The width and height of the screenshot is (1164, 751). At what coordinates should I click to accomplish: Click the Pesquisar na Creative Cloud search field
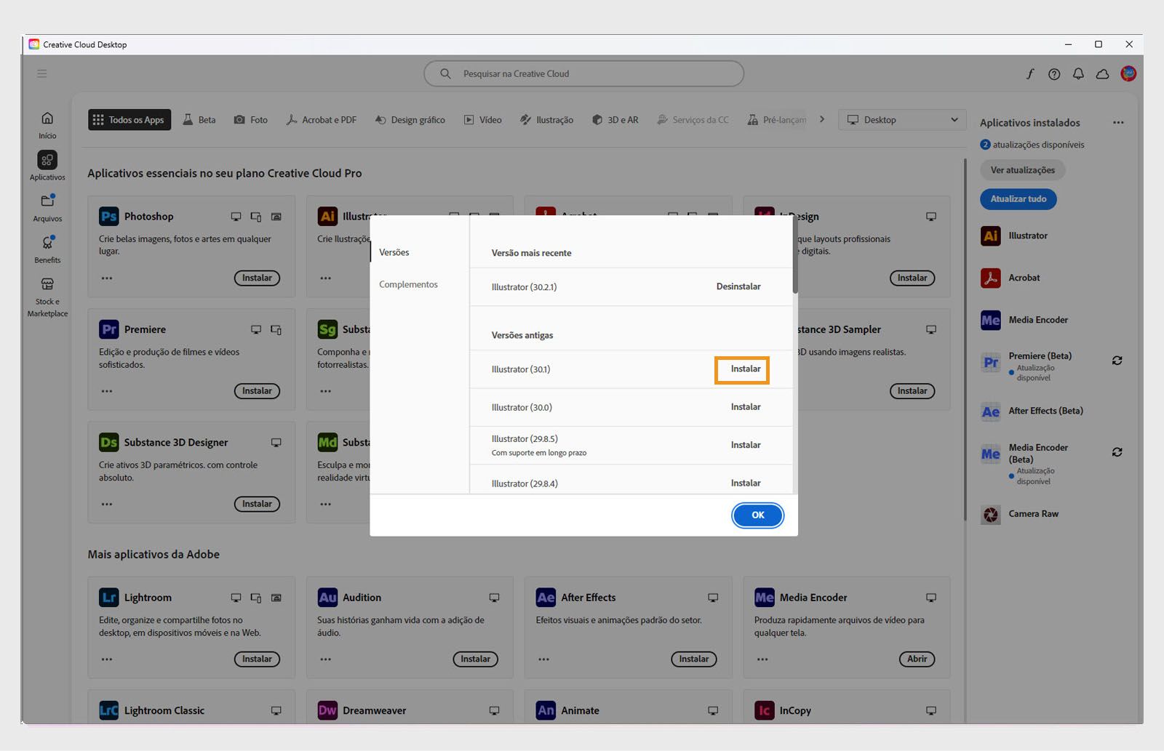tap(583, 73)
